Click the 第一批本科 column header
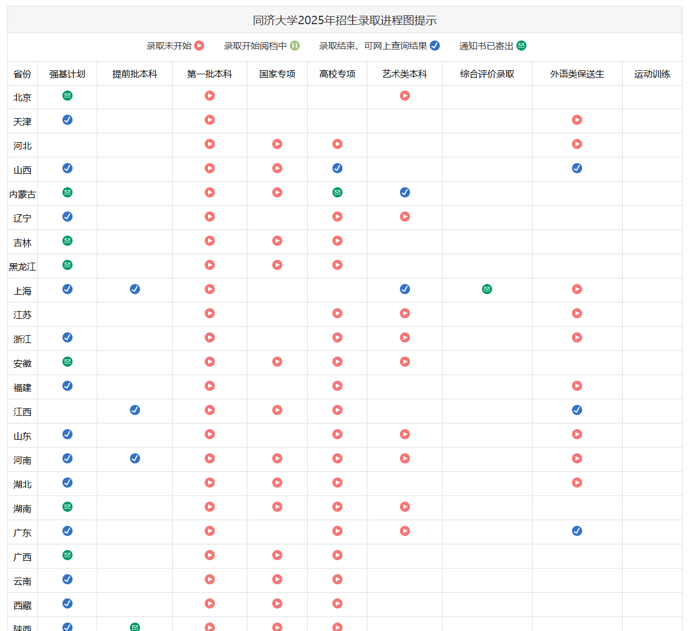Image resolution: width=689 pixels, height=631 pixels. coord(210,74)
